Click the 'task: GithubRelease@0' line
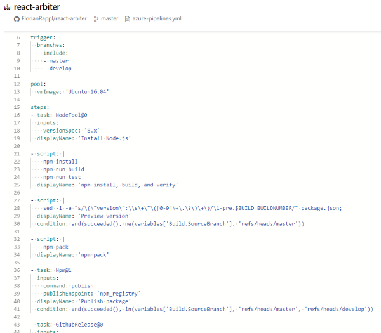The width and height of the screenshot is (381, 333). pyautogui.click(x=67, y=325)
